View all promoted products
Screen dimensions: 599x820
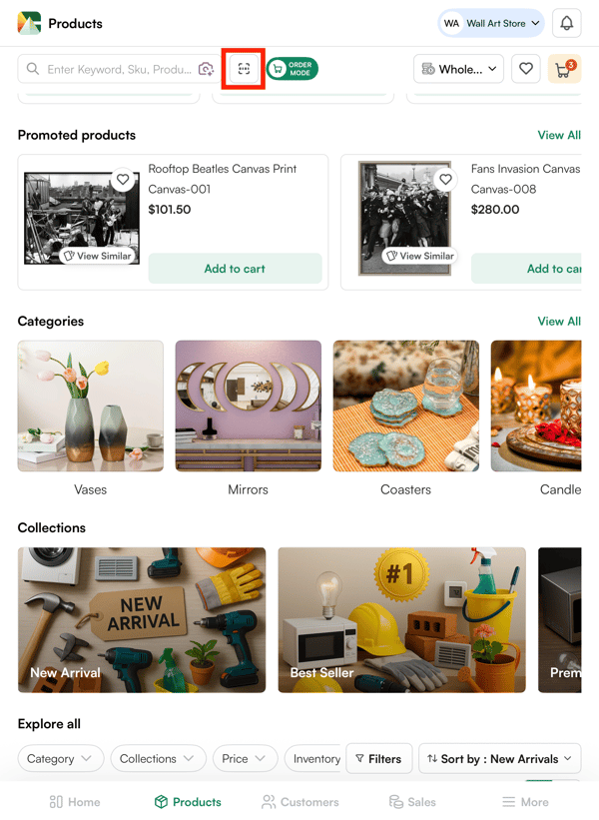[558, 135]
